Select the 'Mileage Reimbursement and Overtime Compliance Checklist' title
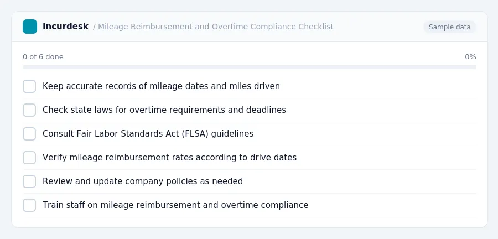This screenshot has height=239, width=498. pos(216,27)
